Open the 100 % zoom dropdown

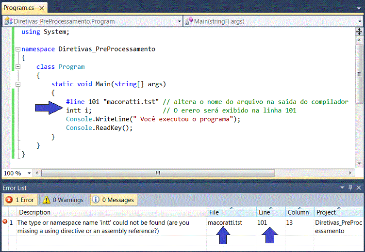[x=29, y=173]
